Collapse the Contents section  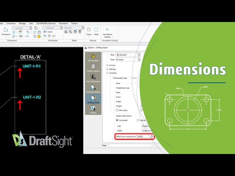pyautogui.click(x=107, y=73)
